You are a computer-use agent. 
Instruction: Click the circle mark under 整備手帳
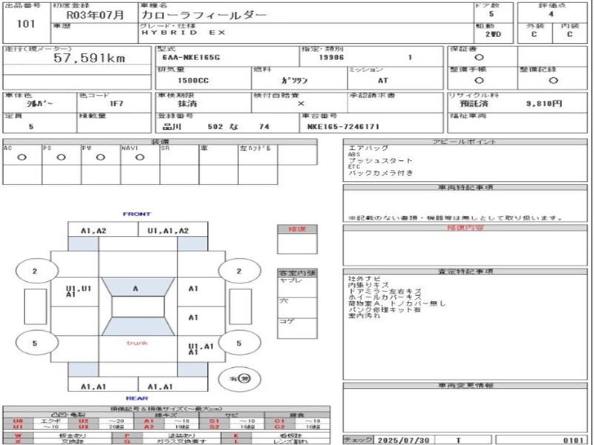479,81
